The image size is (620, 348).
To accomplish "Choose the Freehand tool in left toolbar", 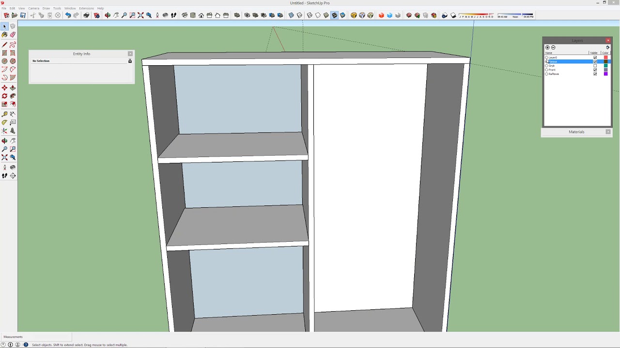I will click(13, 44).
